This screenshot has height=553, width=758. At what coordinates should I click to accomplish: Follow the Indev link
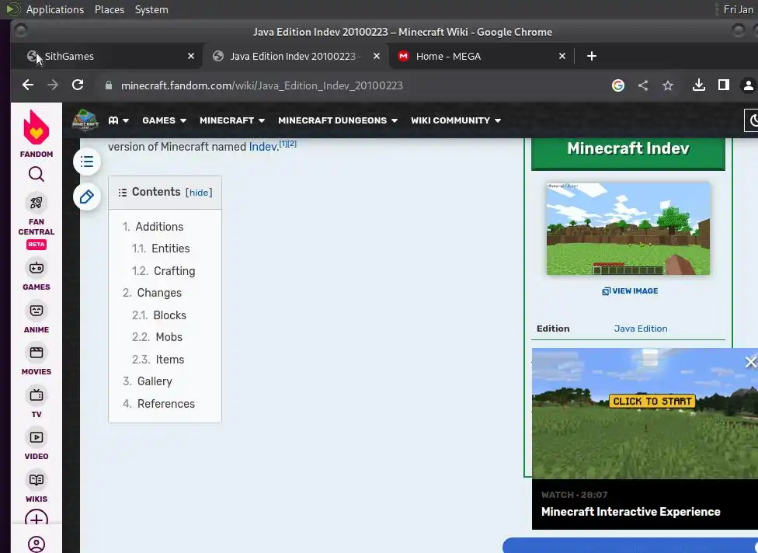tap(263, 147)
